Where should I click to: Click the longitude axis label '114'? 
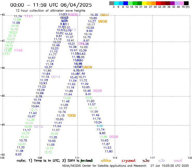(115, 158)
